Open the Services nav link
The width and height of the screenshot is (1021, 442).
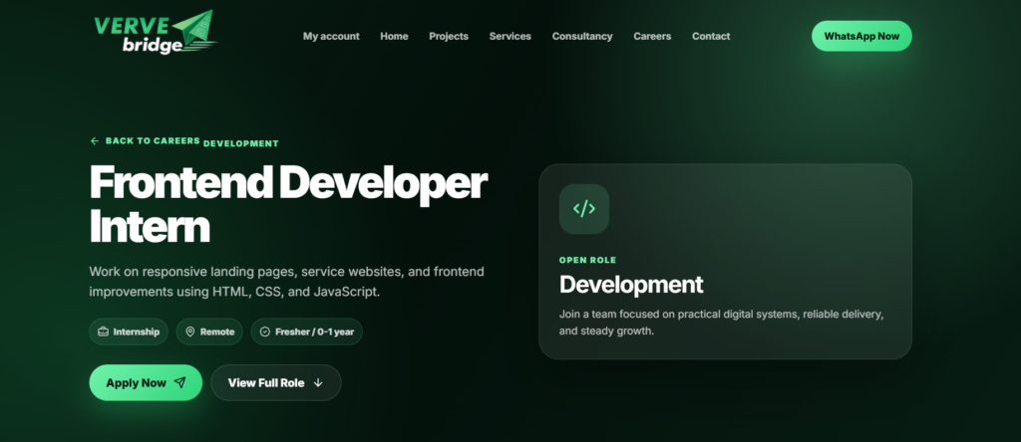(510, 37)
